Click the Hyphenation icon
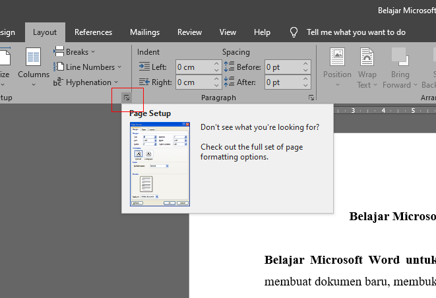 tap(58, 82)
